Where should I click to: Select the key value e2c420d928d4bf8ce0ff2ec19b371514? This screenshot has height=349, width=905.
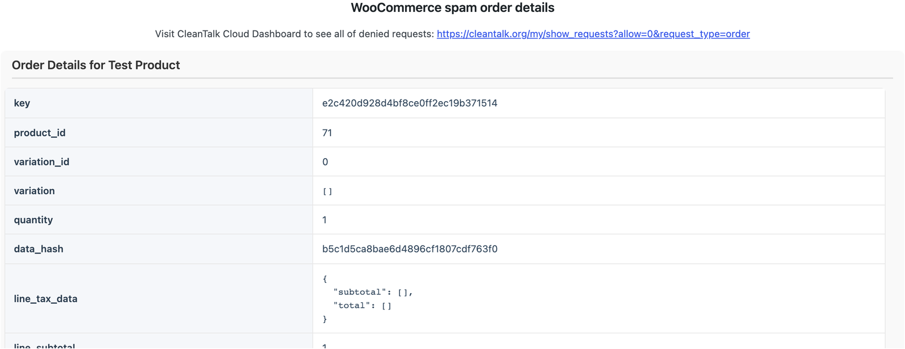click(x=410, y=103)
